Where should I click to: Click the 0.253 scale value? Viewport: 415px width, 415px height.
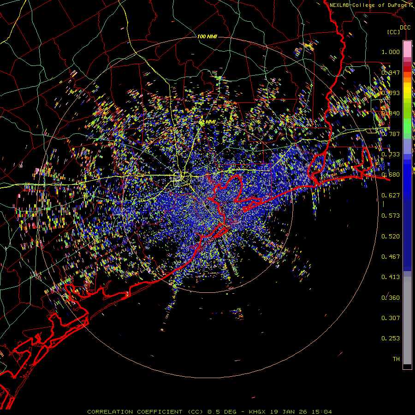[x=391, y=338]
